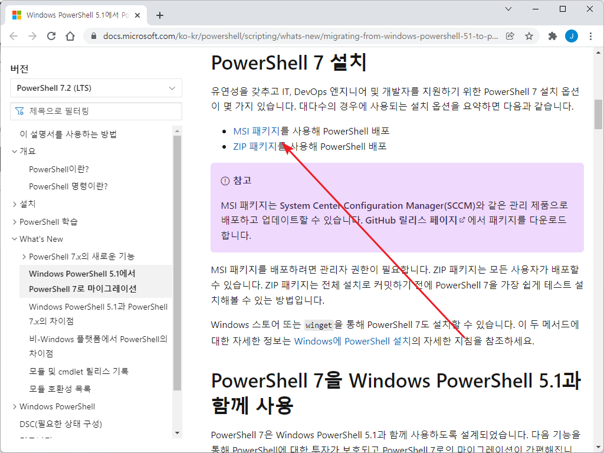Click the filter funnel icon beside 제목으로 필터링
604x453 pixels.
pos(20,111)
